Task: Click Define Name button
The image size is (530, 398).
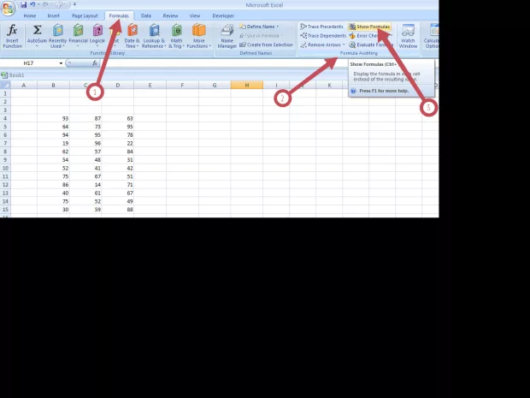Action: [x=257, y=27]
